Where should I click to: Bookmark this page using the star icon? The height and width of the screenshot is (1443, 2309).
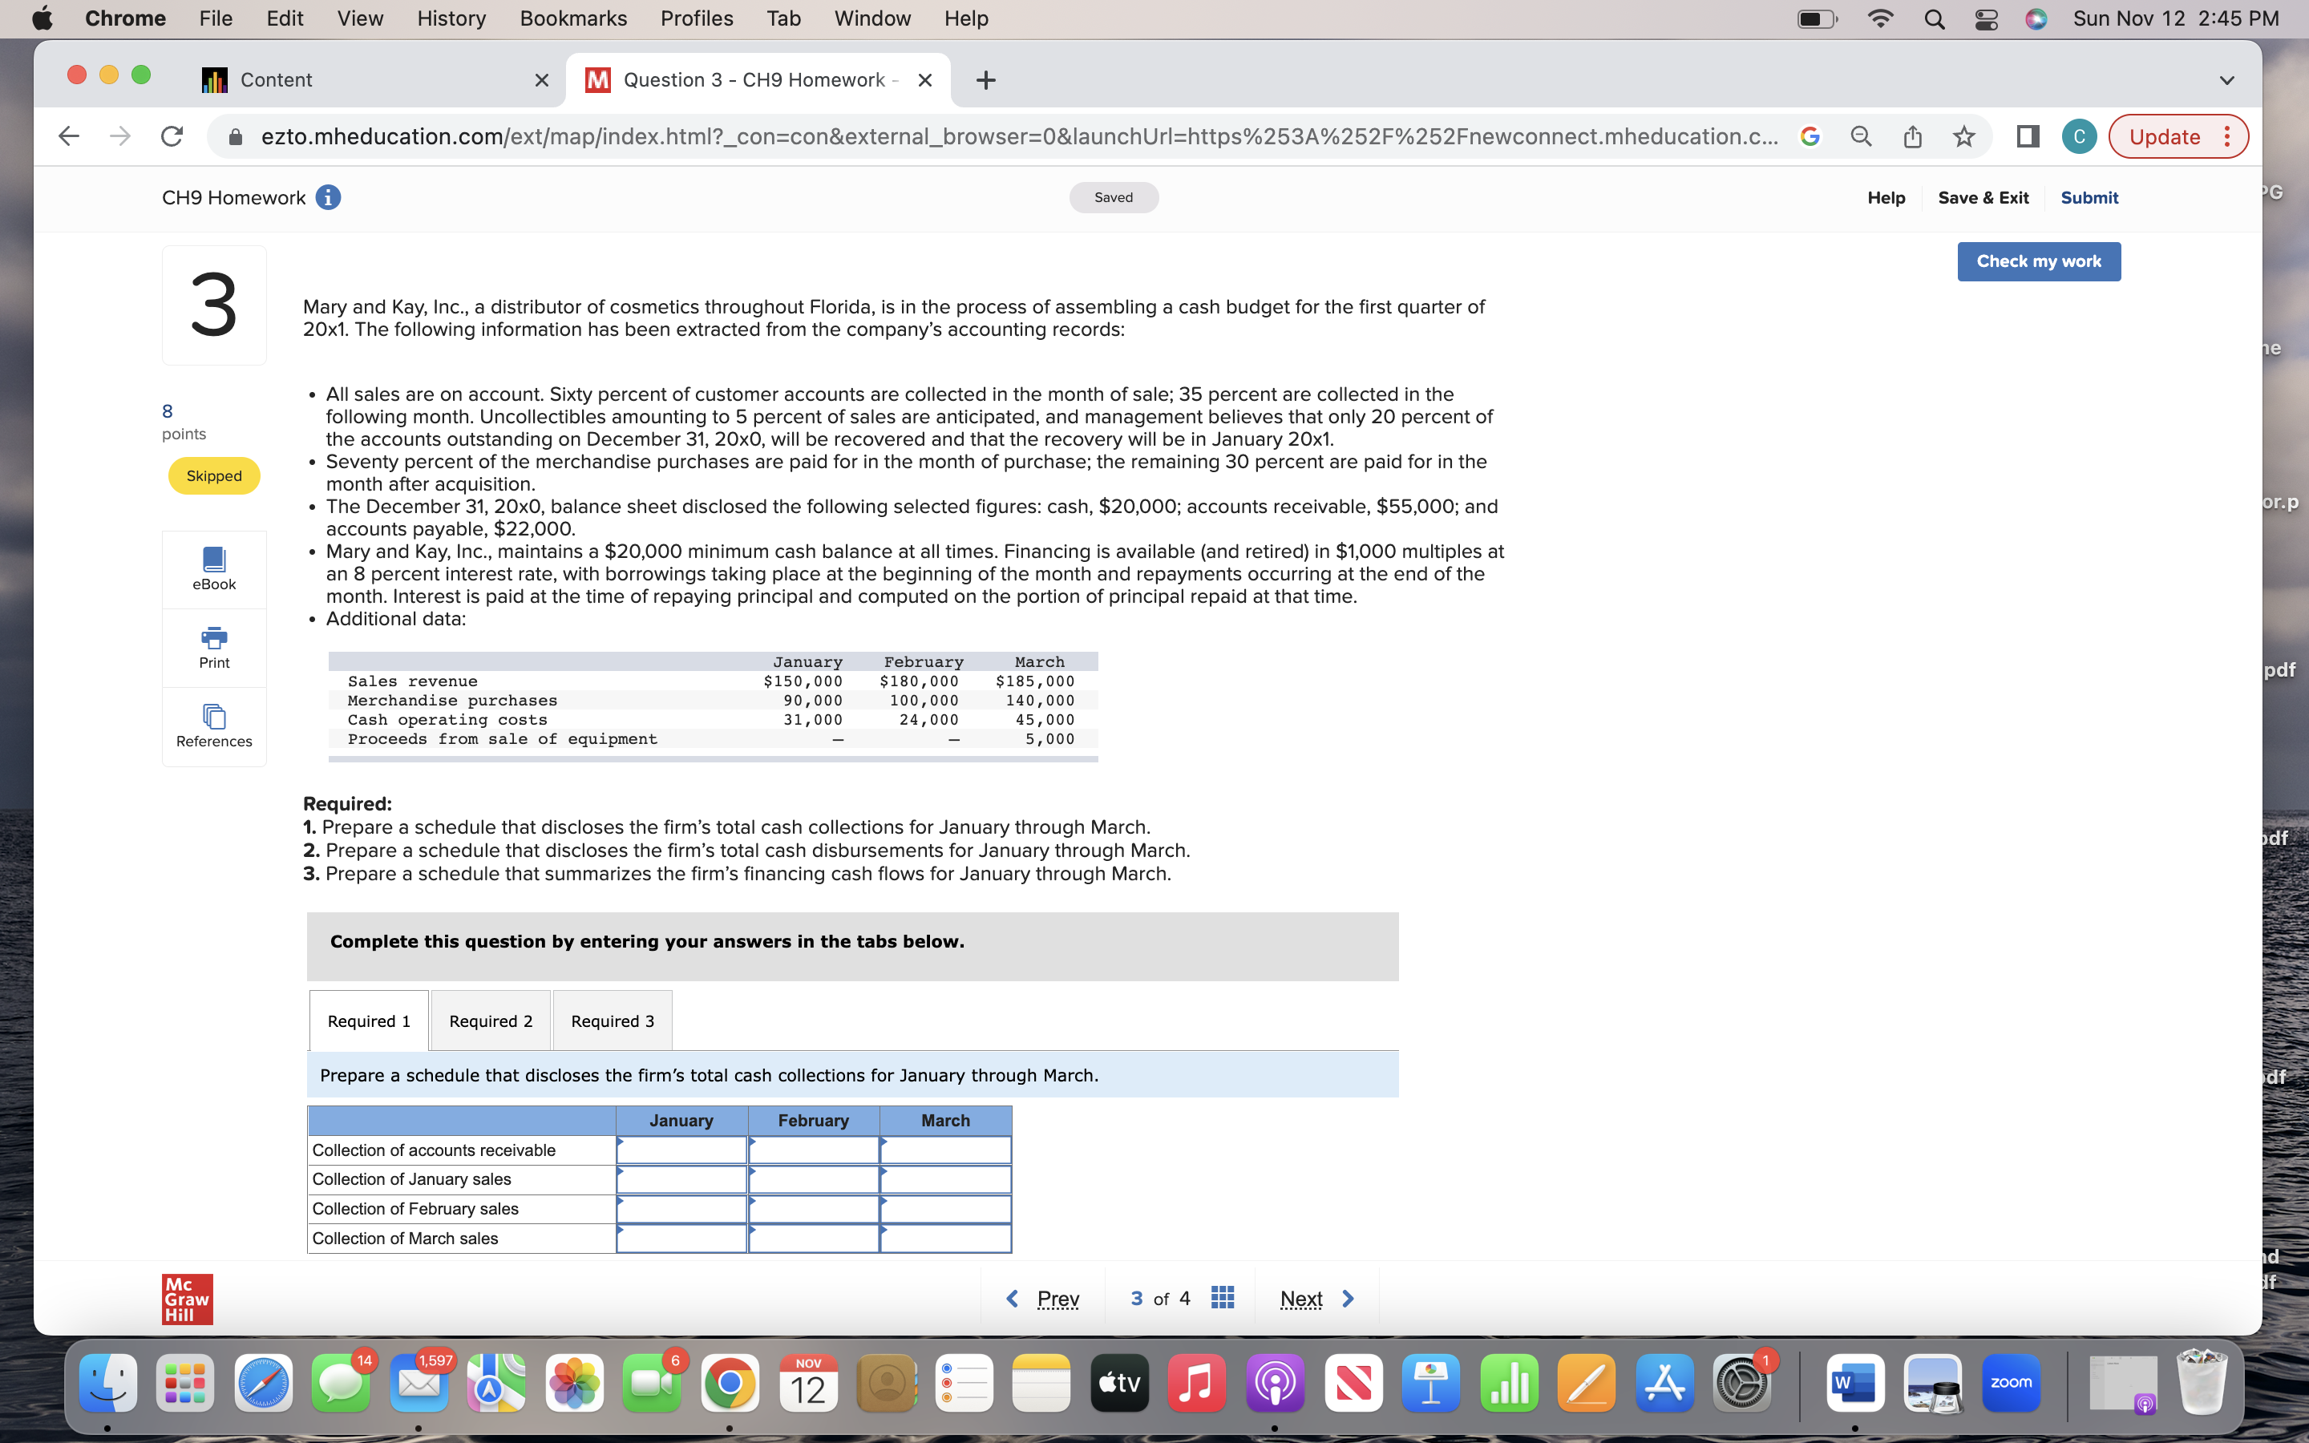pyautogui.click(x=1964, y=136)
